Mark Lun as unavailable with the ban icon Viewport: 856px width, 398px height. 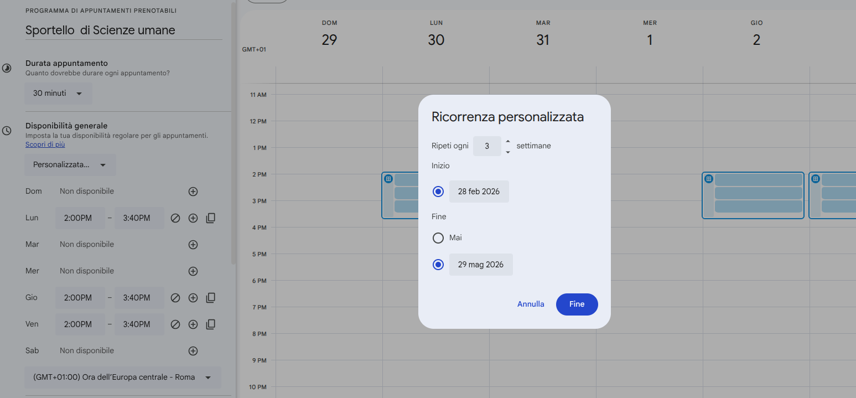click(x=175, y=218)
